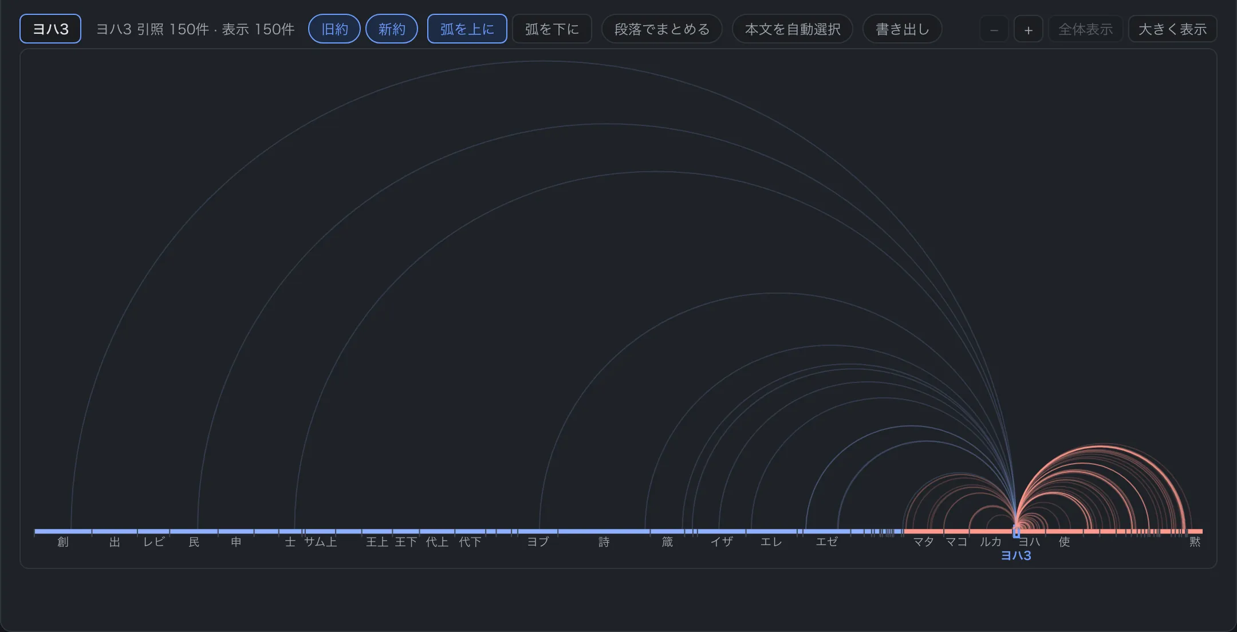The height and width of the screenshot is (632, 1237).
Task: Enable 本文を自動選択
Action: [793, 29]
